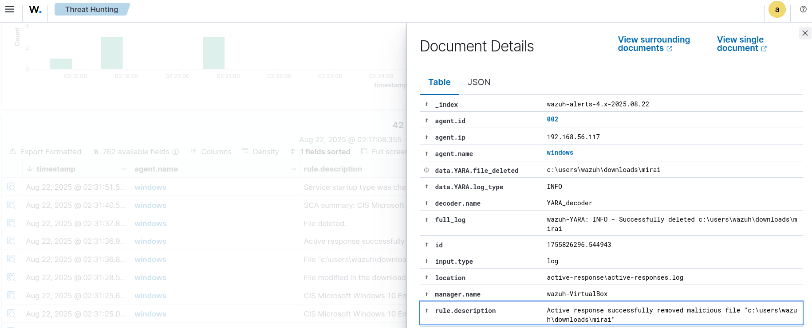
Task: Open the Density display options
Action: tap(260, 152)
